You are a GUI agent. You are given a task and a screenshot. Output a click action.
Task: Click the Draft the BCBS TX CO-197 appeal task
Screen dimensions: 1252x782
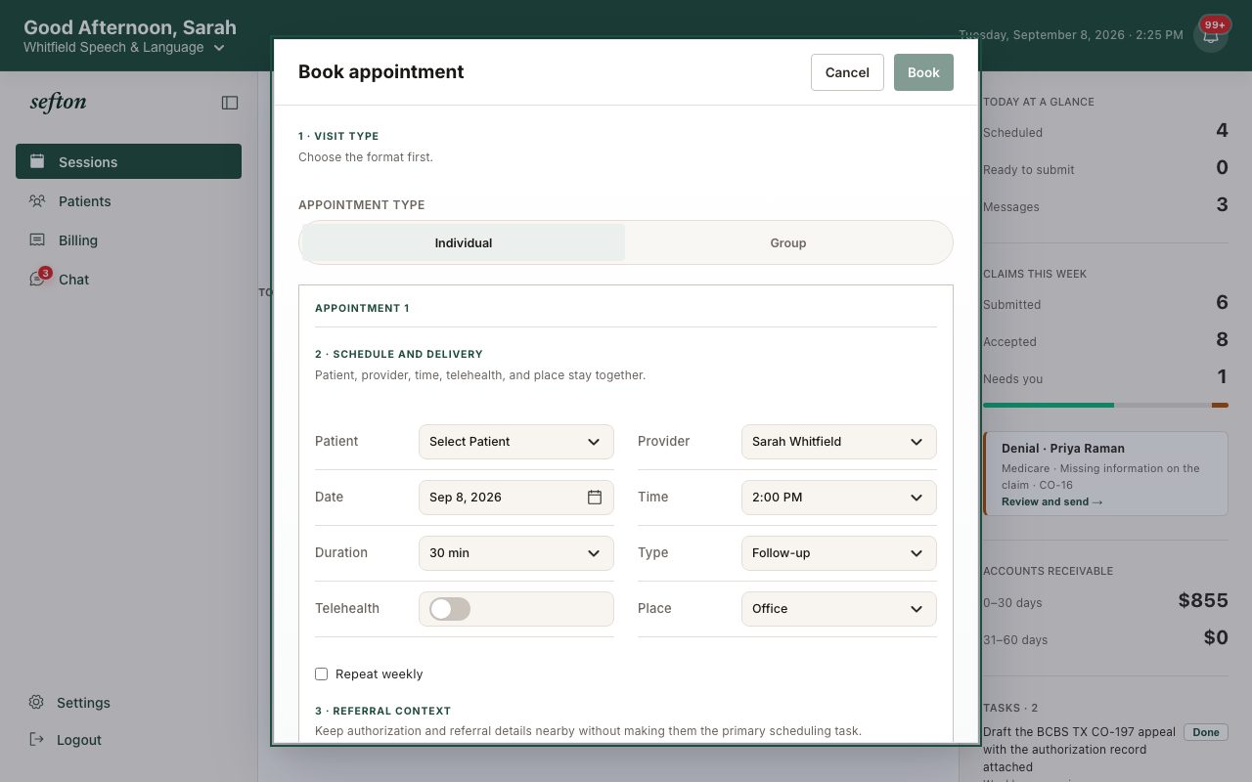[1079, 750]
